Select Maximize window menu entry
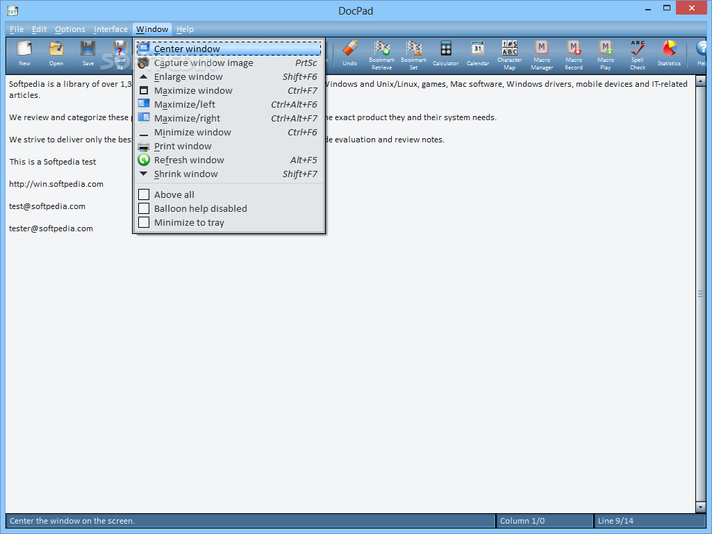 (229, 90)
